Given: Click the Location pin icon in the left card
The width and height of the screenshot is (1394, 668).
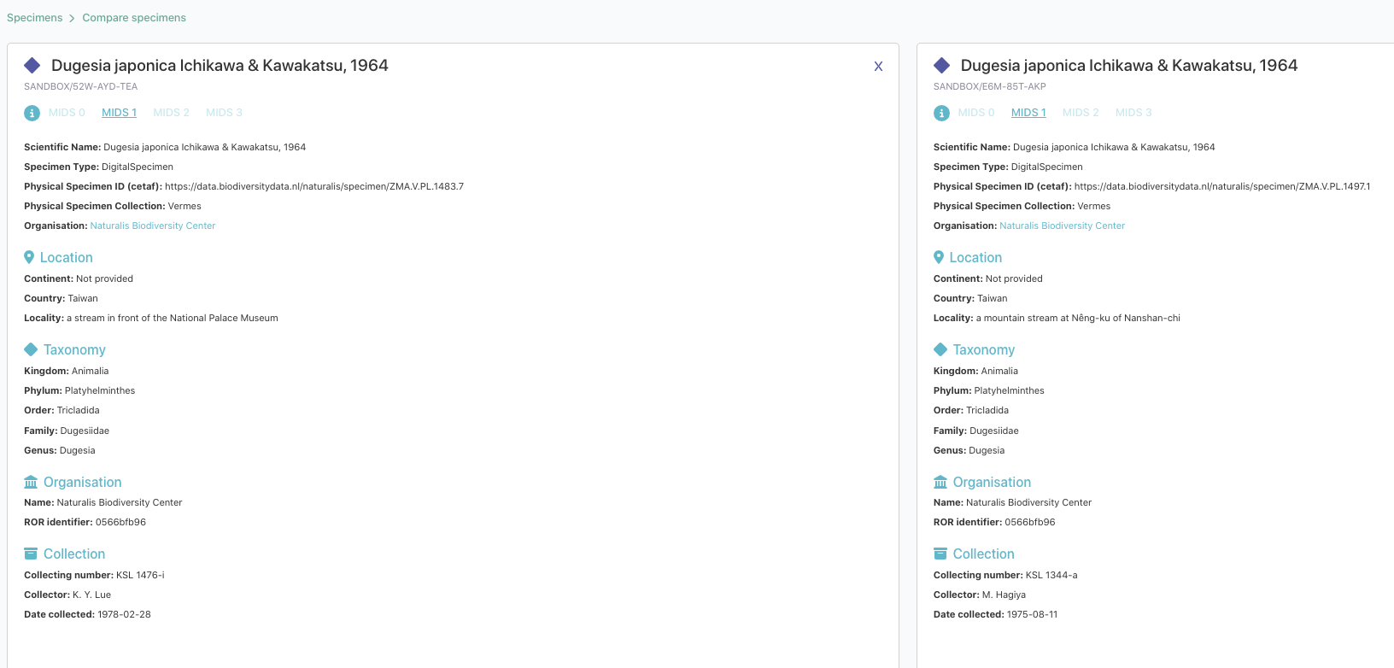Looking at the screenshot, I should pos(29,257).
